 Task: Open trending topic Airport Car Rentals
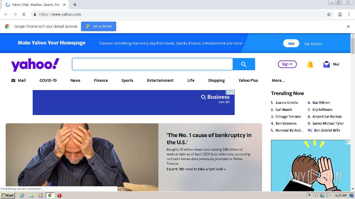pos(327,116)
